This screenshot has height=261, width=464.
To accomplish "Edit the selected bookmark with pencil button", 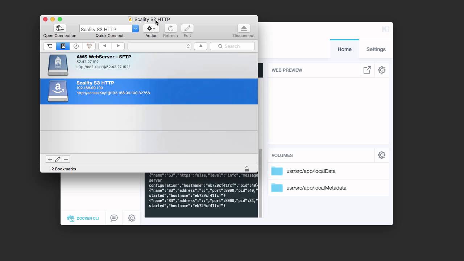I will click(58, 159).
